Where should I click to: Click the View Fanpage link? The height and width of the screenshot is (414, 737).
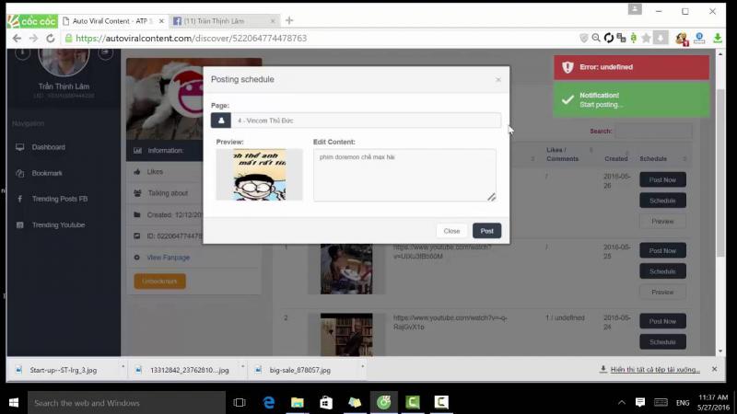click(x=169, y=258)
